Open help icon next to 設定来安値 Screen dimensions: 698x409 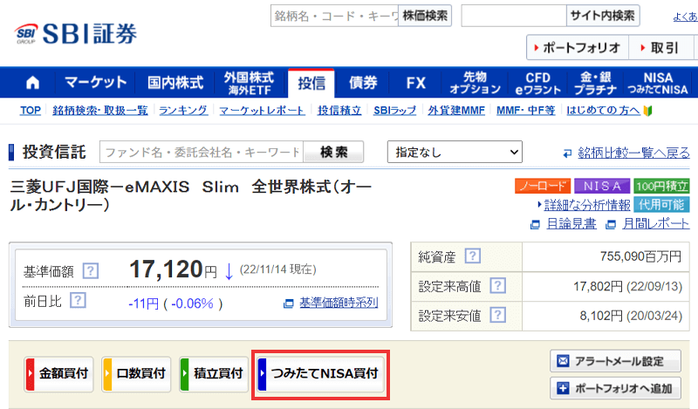point(497,316)
